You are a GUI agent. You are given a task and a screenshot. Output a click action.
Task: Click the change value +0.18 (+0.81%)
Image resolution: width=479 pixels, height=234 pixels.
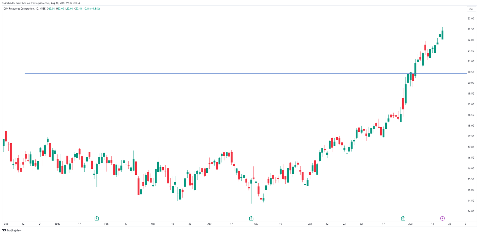coord(92,9)
